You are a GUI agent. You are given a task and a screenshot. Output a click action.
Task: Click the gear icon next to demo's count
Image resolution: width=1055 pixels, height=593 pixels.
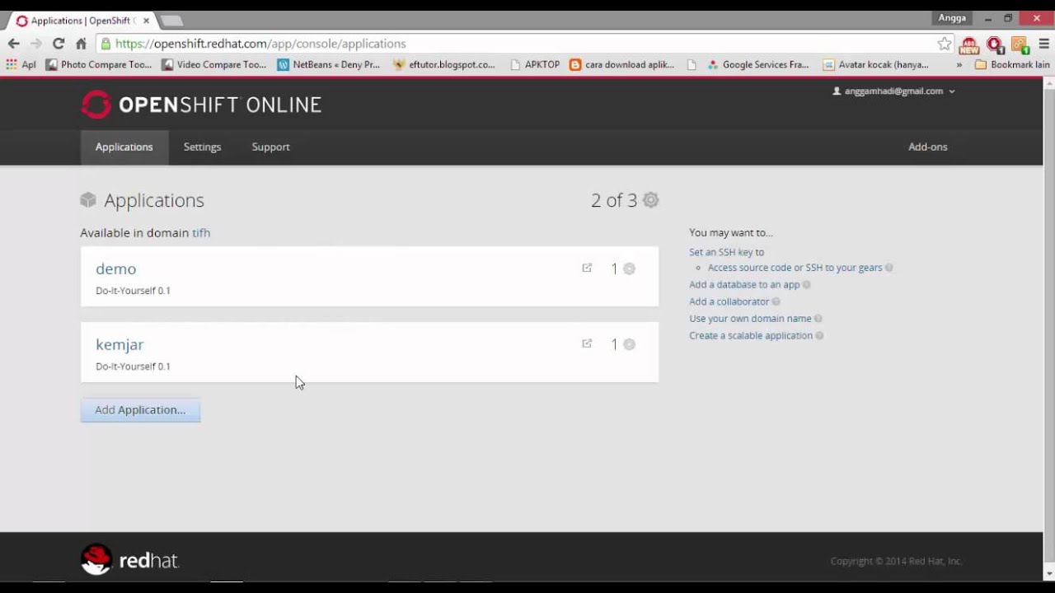pos(630,268)
